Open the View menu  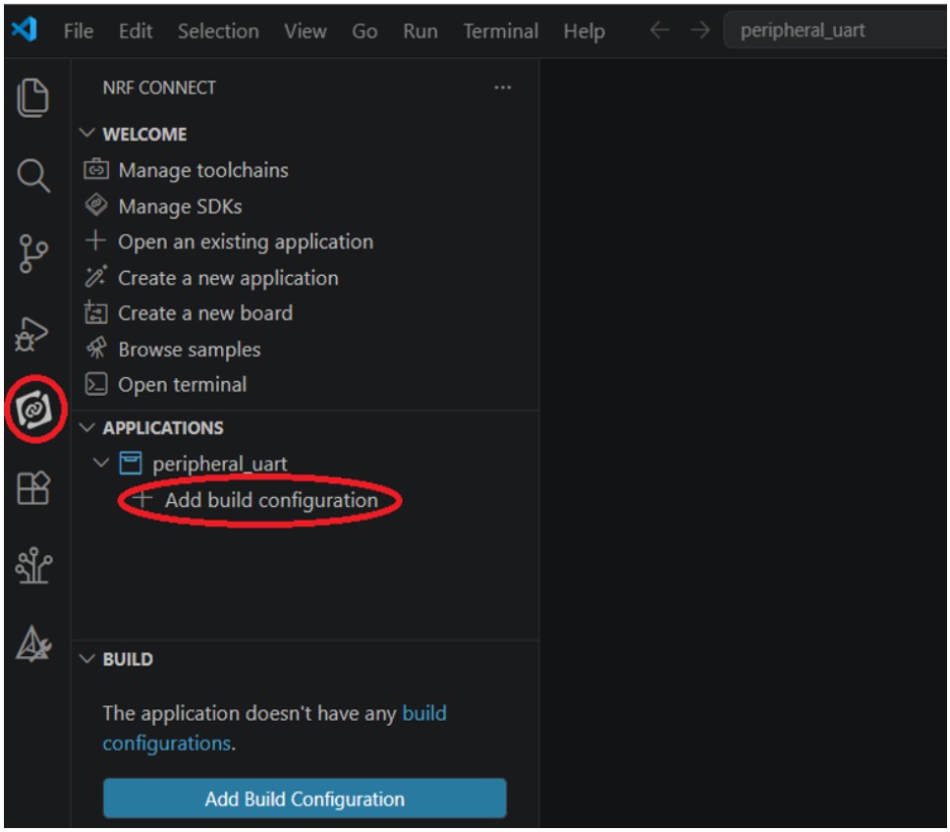tap(306, 30)
